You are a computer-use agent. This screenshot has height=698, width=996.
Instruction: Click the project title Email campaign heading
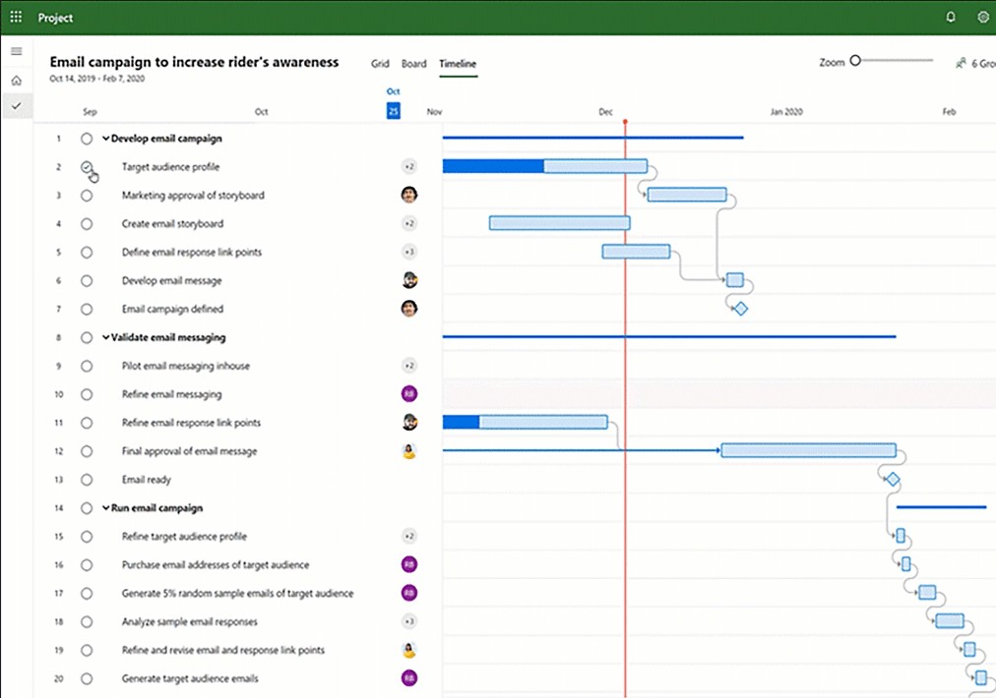pos(194,62)
